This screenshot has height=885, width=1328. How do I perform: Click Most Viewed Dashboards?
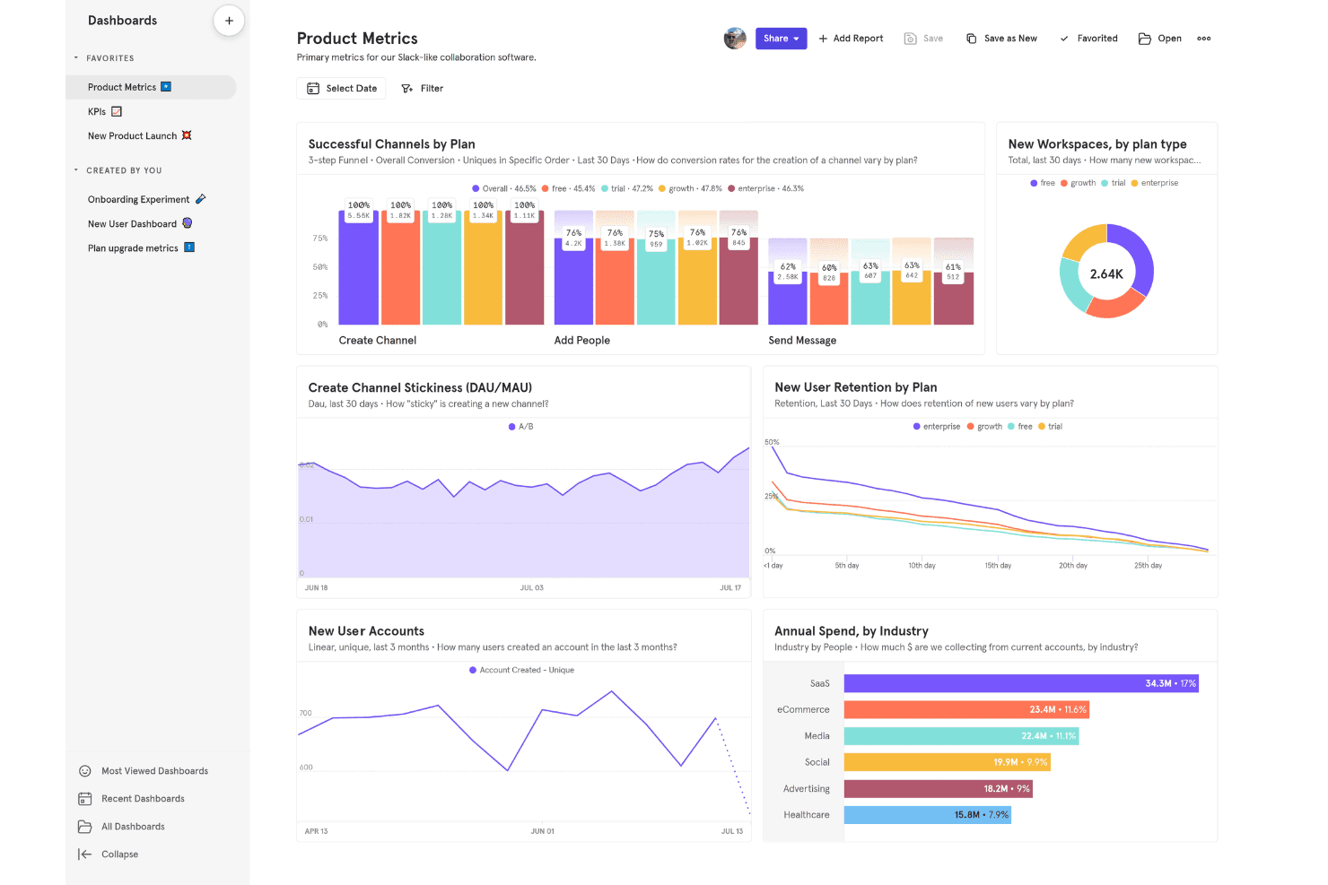coord(144,771)
